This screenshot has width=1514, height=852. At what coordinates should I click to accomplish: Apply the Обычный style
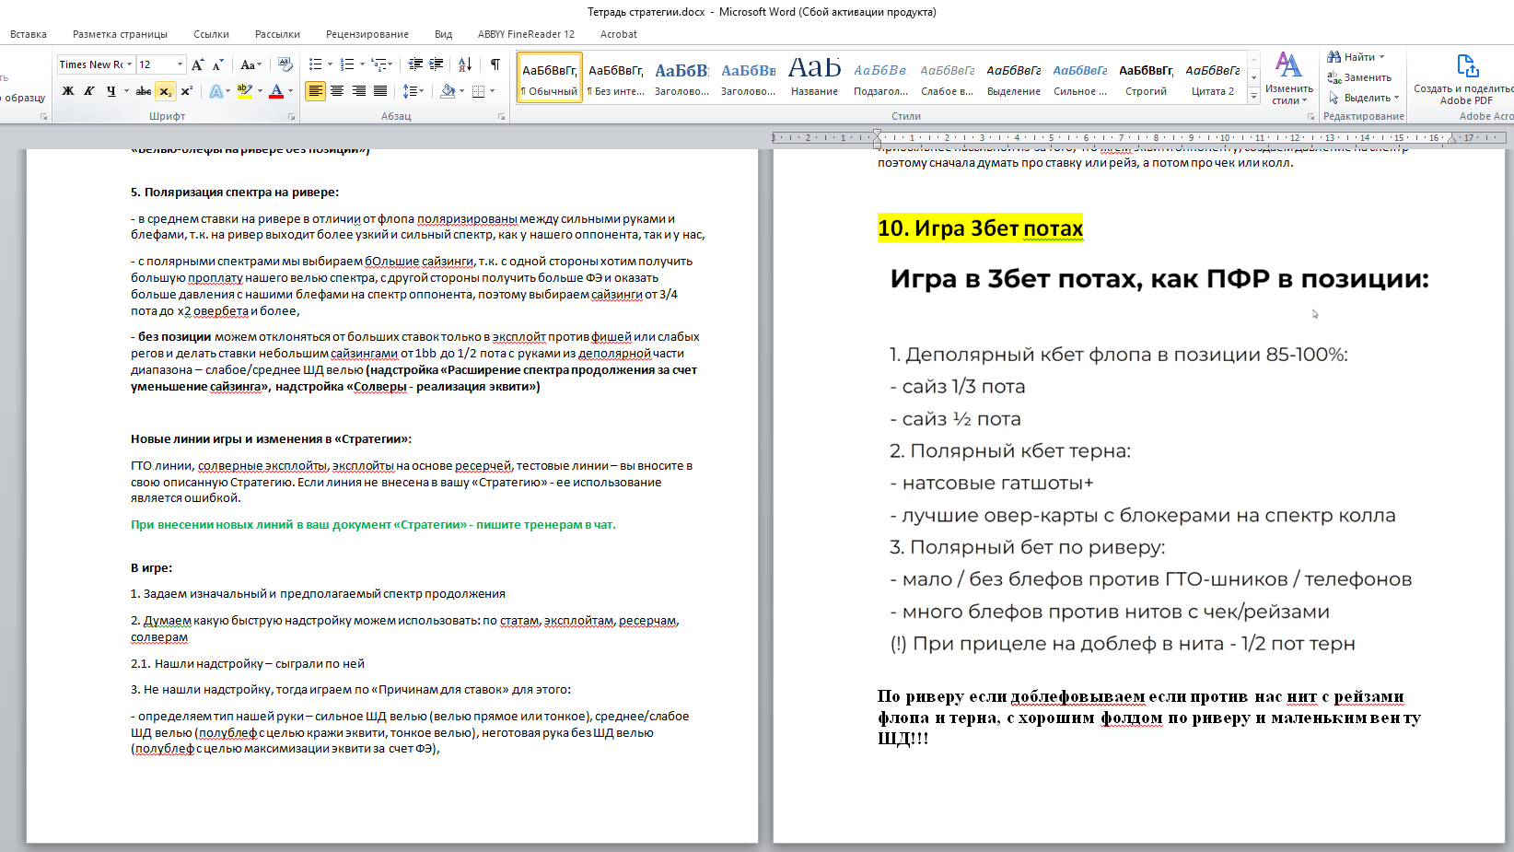(550, 78)
